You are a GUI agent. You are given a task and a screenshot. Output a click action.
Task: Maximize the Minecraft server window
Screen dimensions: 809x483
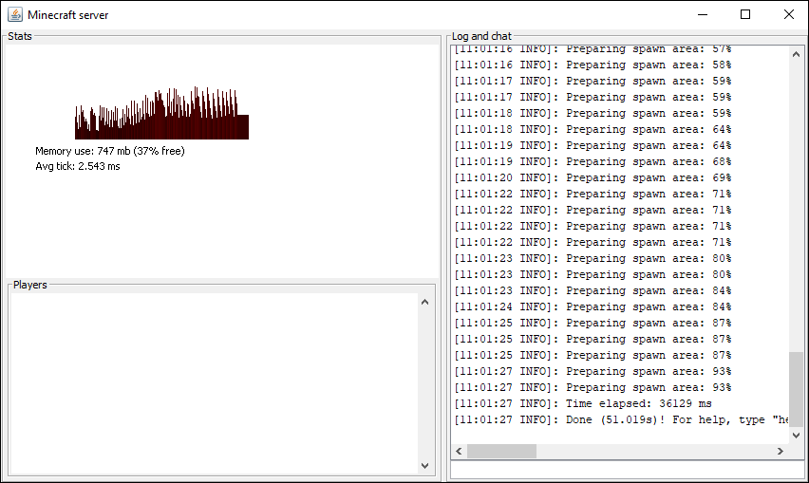[x=745, y=14]
